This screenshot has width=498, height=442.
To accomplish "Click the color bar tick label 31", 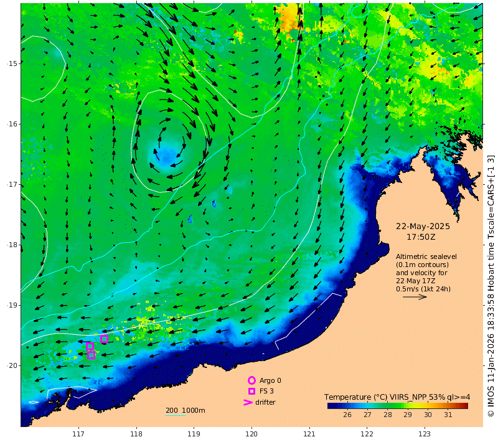I will coord(448,415).
